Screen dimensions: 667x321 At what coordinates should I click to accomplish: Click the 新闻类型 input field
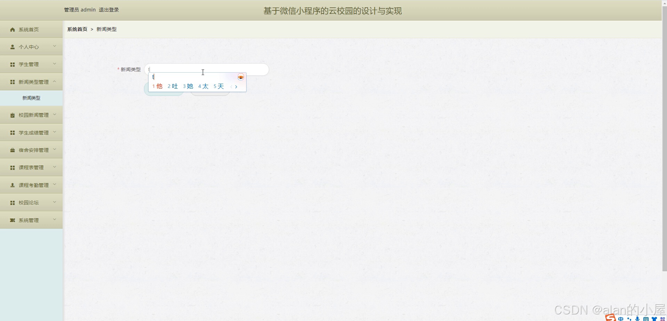(207, 69)
